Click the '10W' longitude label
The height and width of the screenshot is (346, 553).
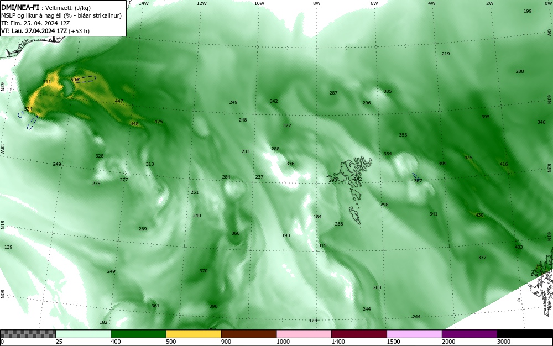pos(259,3)
